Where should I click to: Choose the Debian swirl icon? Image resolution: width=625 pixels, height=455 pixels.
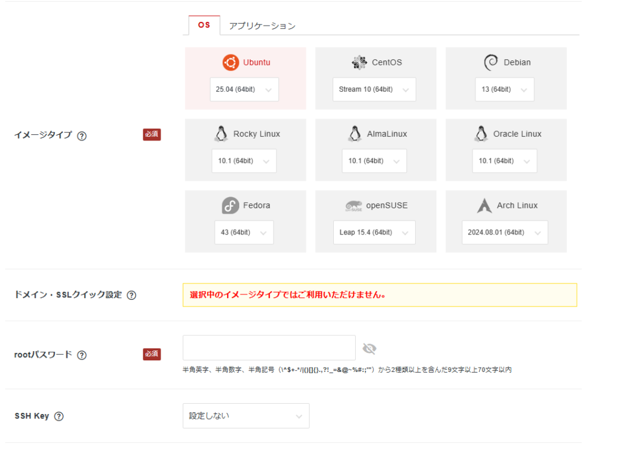coord(491,62)
